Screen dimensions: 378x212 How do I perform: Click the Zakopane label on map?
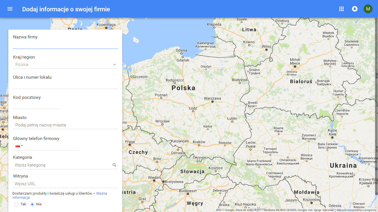[x=199, y=158]
